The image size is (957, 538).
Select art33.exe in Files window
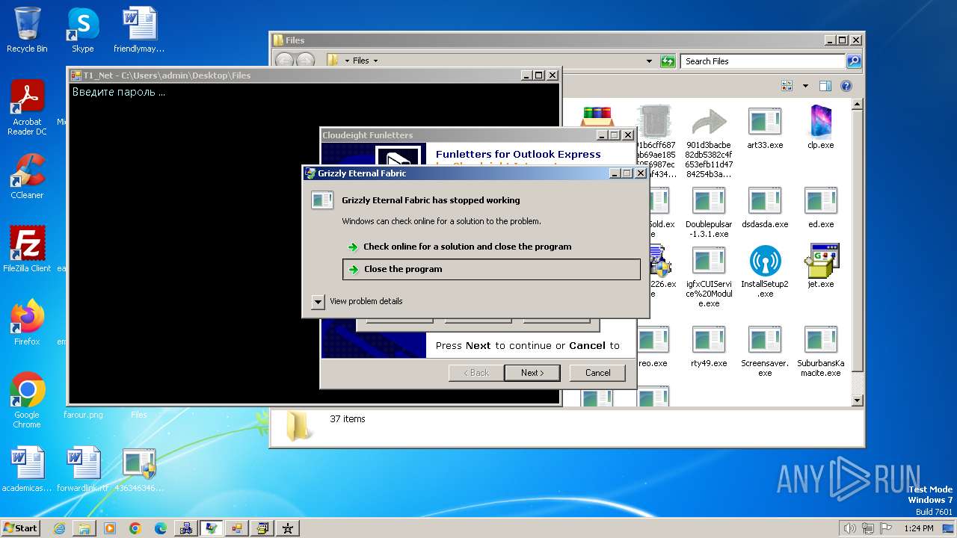[x=765, y=128]
